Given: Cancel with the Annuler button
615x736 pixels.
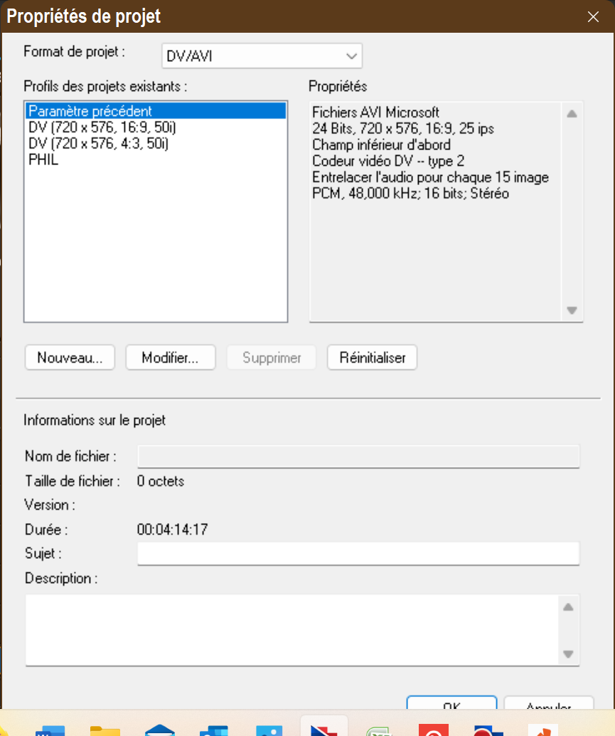Looking at the screenshot, I should [548, 703].
